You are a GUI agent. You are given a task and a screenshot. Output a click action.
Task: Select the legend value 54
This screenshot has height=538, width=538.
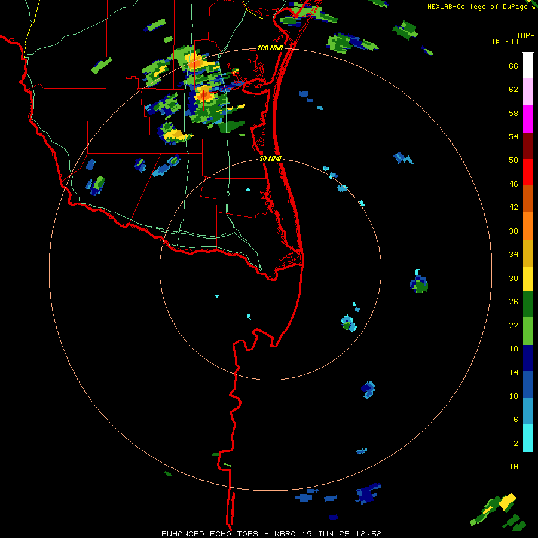(x=513, y=136)
